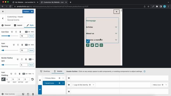
Task: Click the Icon Size slider handle
Action: pos(9,36)
